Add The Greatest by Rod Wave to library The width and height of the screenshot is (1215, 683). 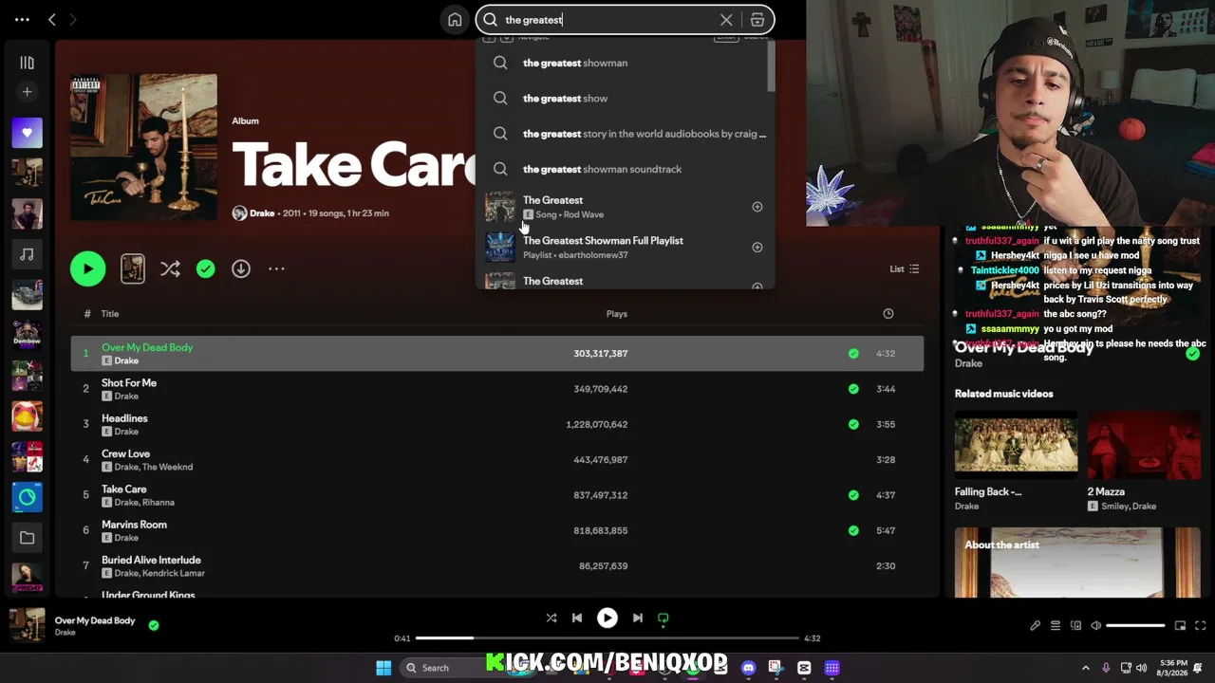(757, 207)
